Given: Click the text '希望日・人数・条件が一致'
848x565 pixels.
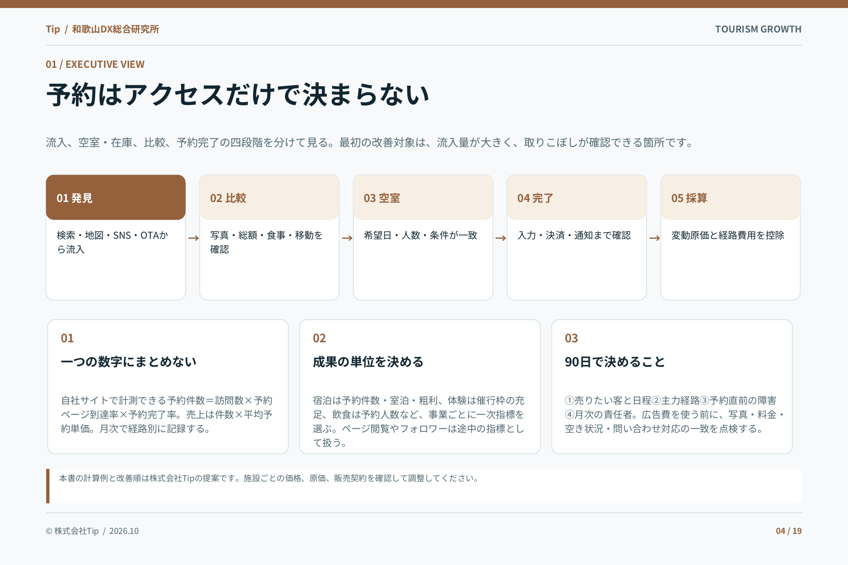Looking at the screenshot, I should click(x=420, y=235).
